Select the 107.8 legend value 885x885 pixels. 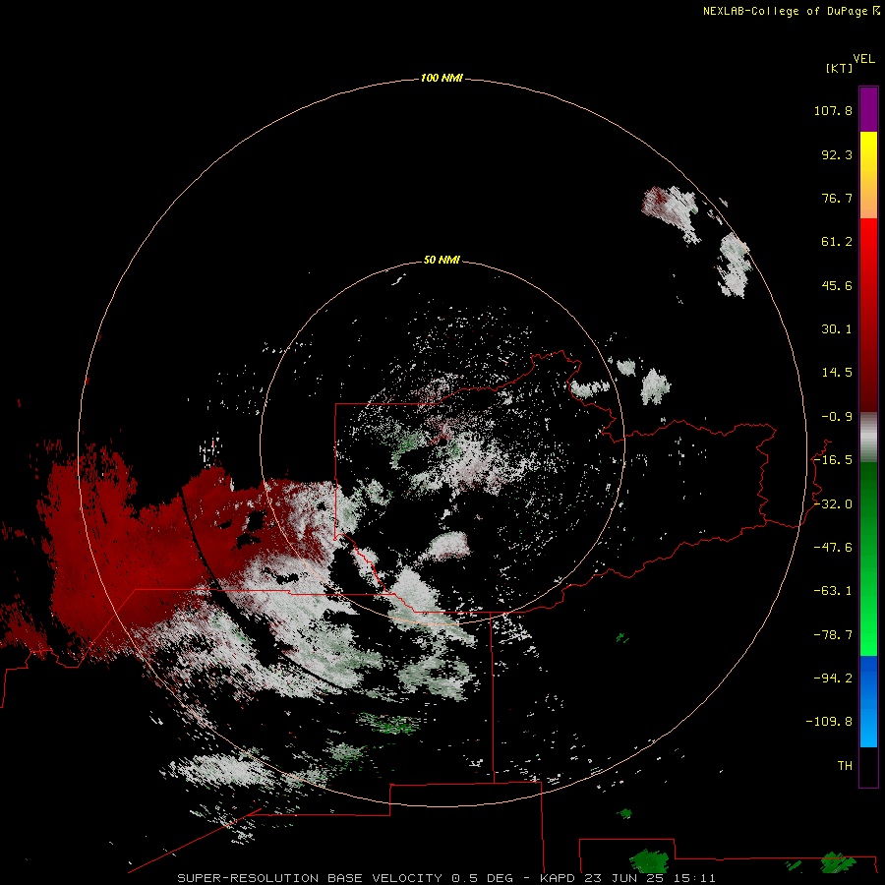click(x=833, y=110)
